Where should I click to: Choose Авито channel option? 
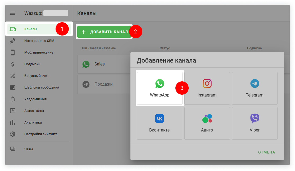coord(207,123)
